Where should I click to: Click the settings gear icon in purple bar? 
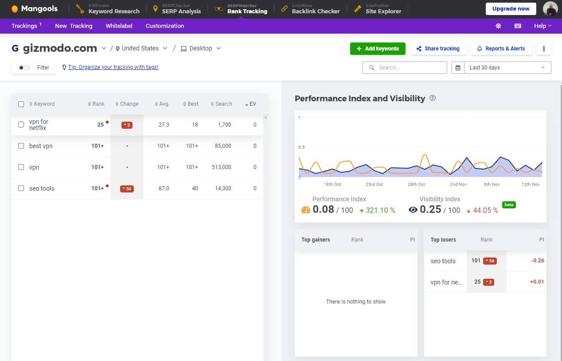(x=498, y=26)
